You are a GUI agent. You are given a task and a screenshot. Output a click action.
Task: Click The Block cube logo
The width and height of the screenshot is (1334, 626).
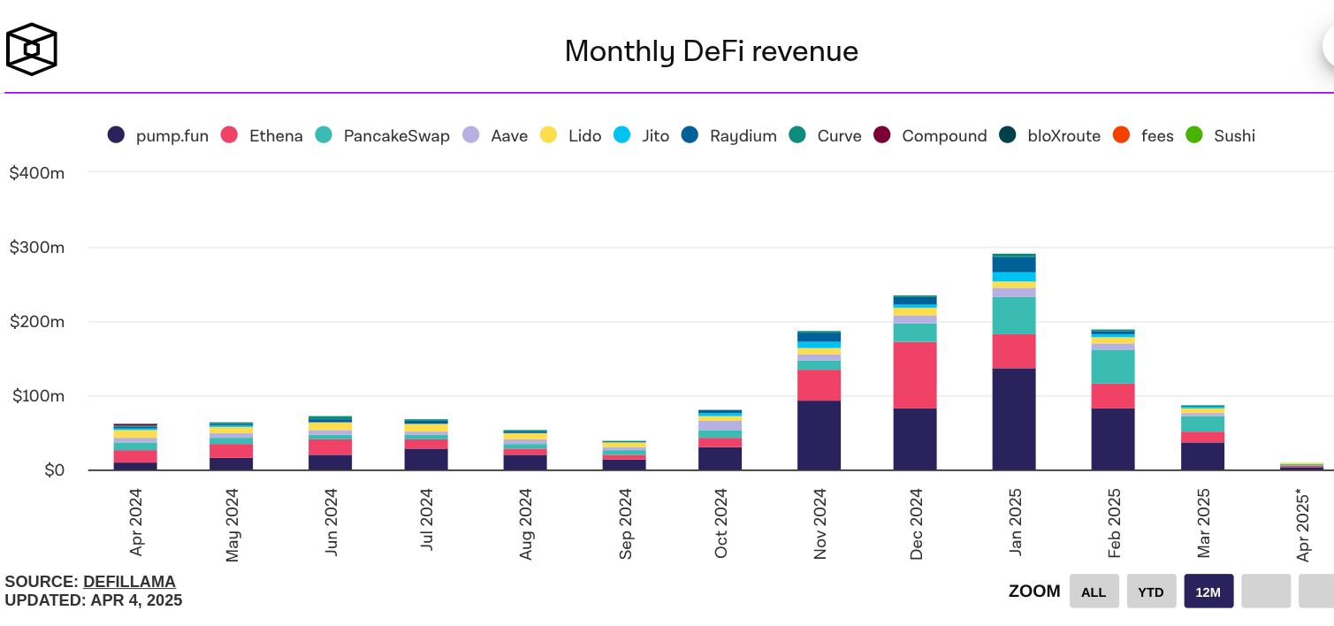coord(32,48)
